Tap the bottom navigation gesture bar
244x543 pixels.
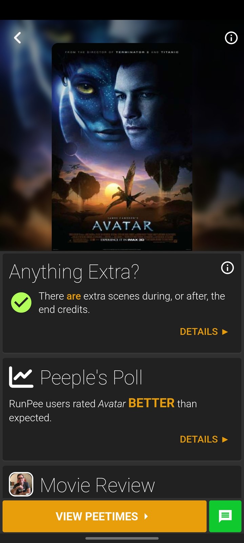(122, 538)
